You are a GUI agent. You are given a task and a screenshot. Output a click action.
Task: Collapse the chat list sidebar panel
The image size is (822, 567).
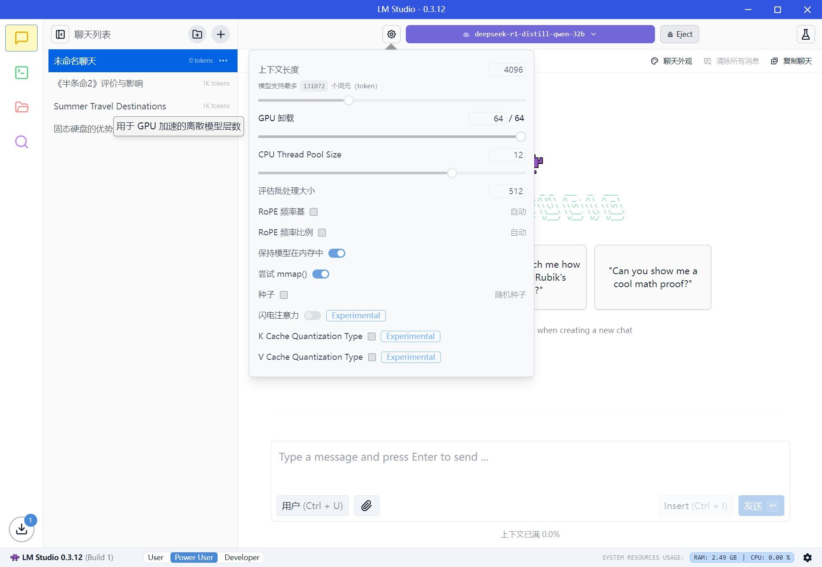click(x=60, y=34)
